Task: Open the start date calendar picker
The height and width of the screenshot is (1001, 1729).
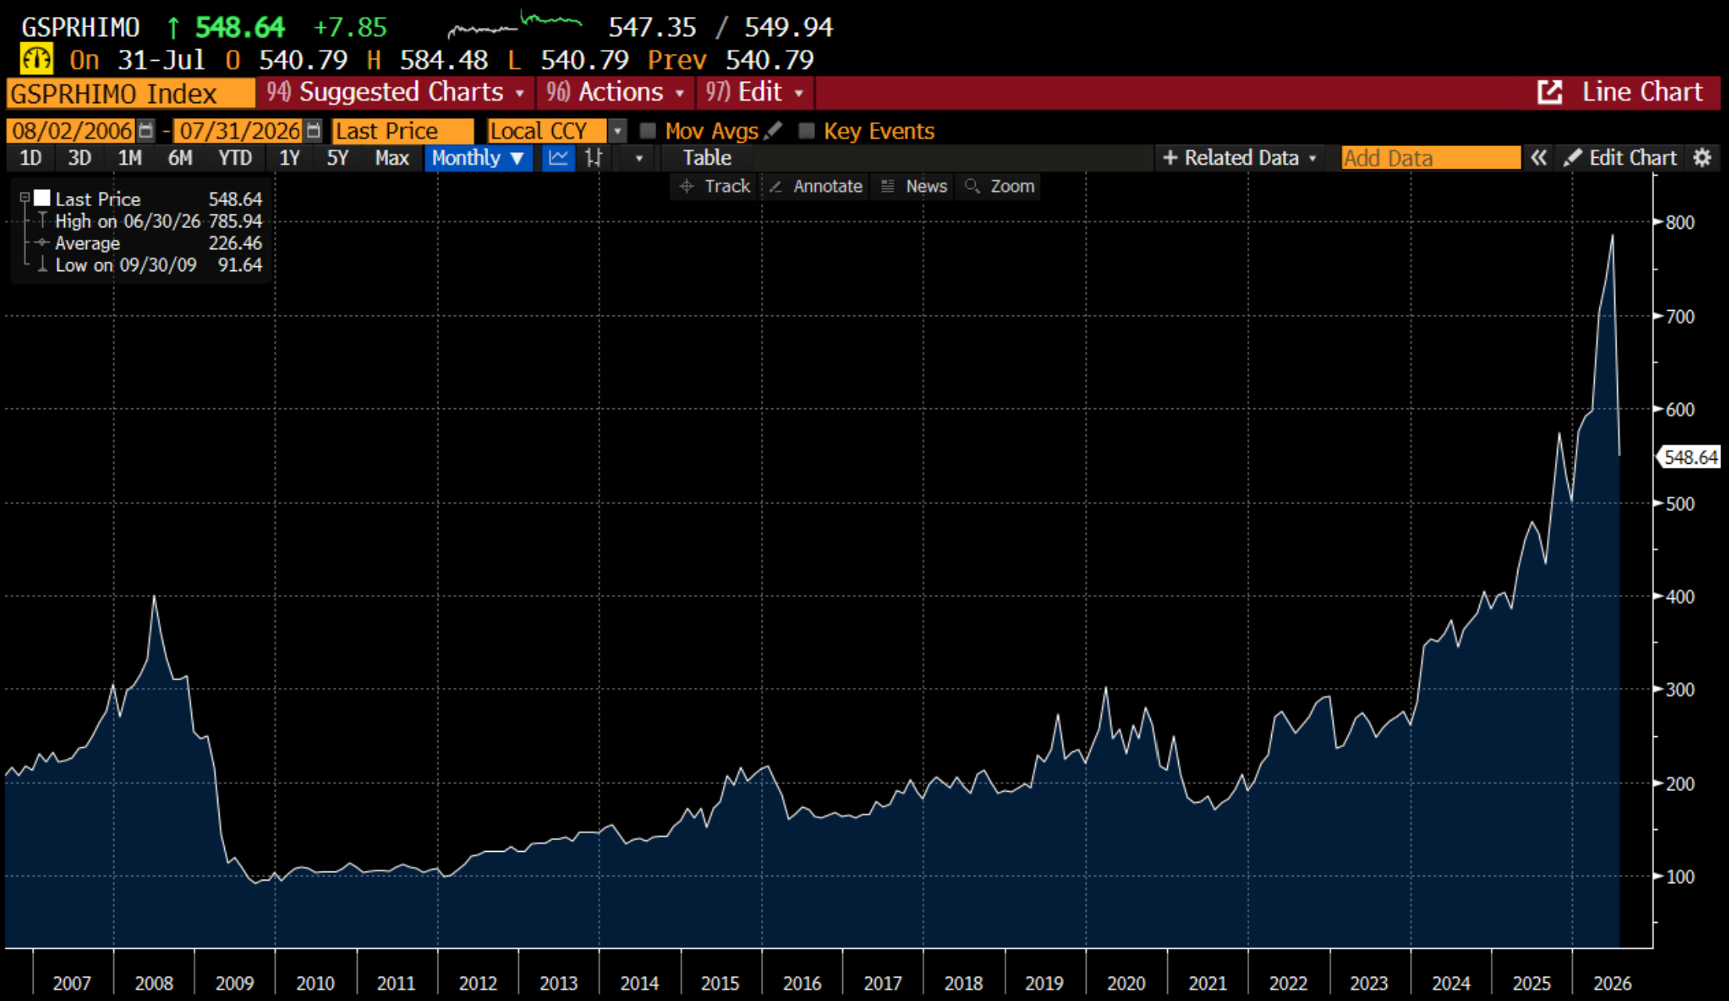Action: pyautogui.click(x=146, y=130)
